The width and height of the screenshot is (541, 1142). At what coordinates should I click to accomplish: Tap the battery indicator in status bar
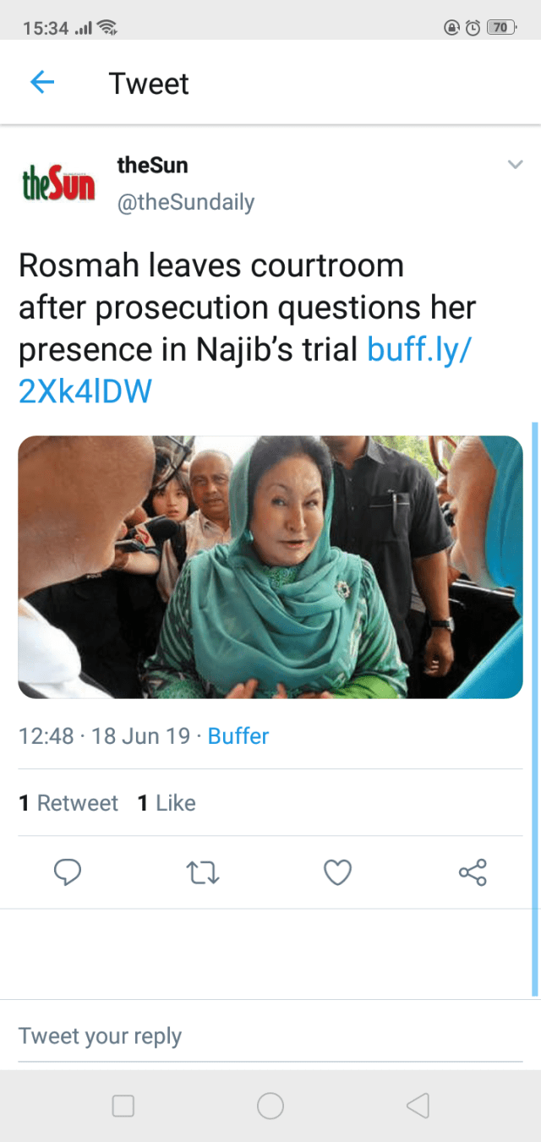pyautogui.click(x=501, y=28)
